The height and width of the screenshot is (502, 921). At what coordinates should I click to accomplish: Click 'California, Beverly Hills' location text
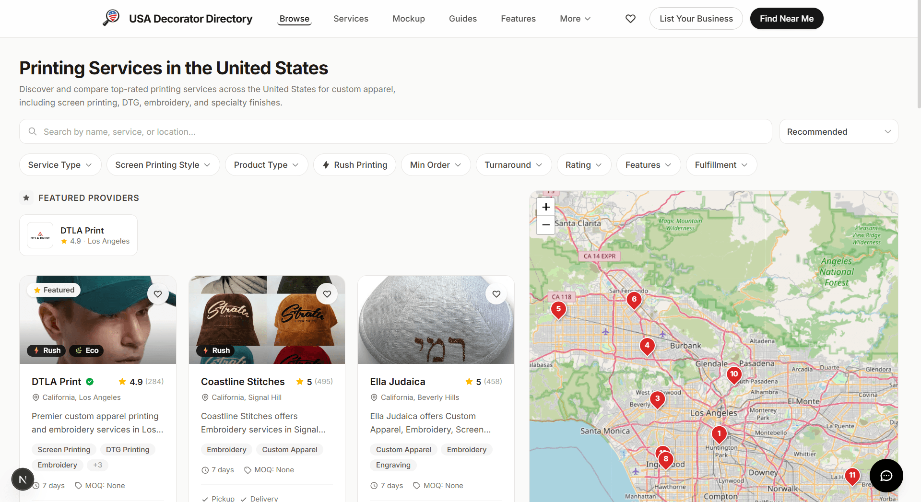pyautogui.click(x=420, y=397)
